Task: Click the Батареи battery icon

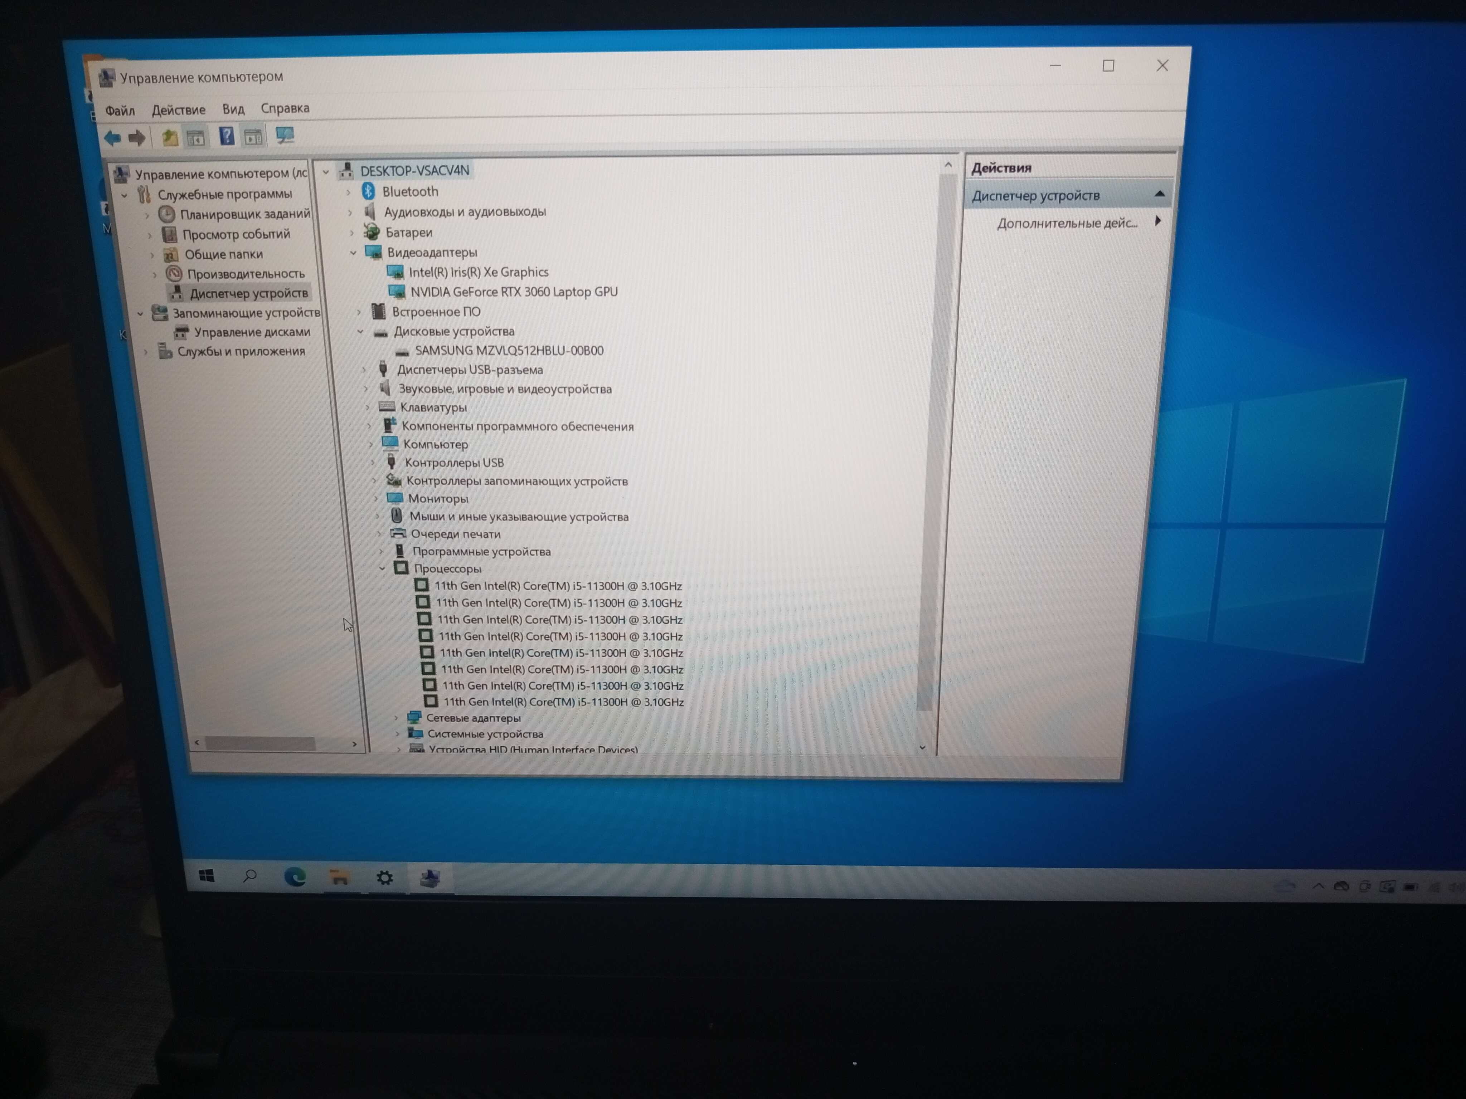Action: [372, 232]
